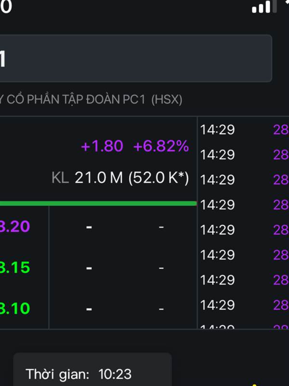Tap the middle-column dash beside price 3.10
Screen dimensions: 289x386
(89, 308)
